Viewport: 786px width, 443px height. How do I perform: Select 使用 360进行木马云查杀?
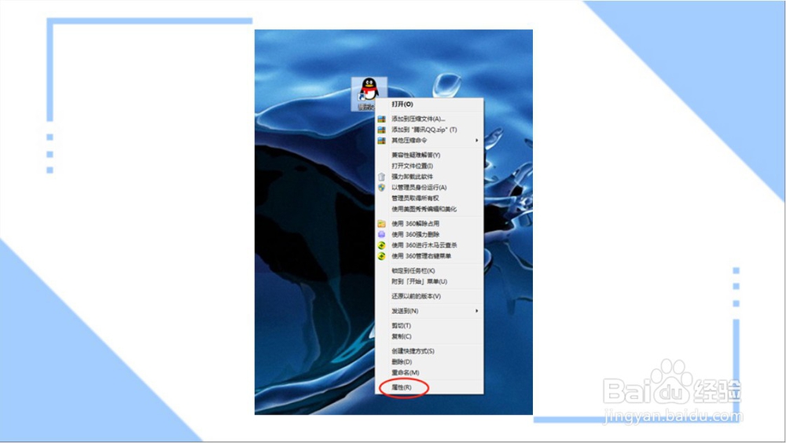[x=430, y=246]
